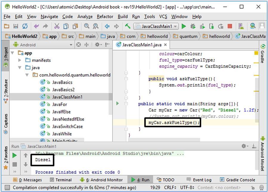Rerun JavaClassMain1 in the Run panel
The height and width of the screenshot is (192, 268).
coord(15,156)
